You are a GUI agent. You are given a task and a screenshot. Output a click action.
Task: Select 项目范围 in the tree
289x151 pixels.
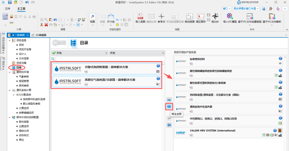21,63
